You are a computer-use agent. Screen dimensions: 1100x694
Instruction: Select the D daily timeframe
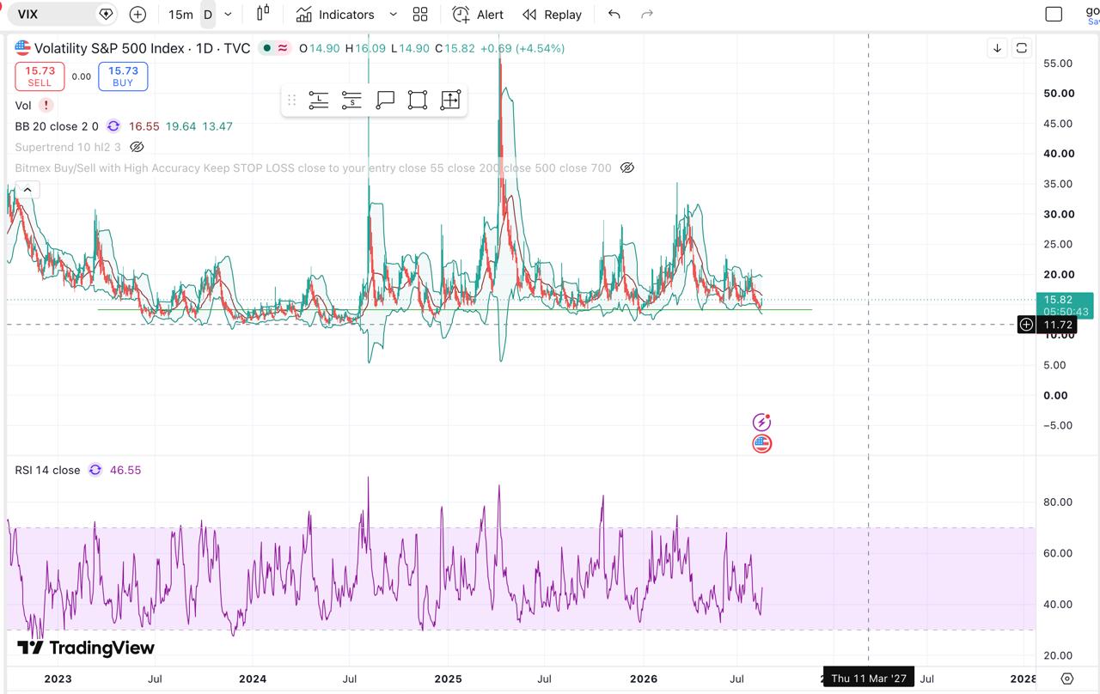coord(208,15)
